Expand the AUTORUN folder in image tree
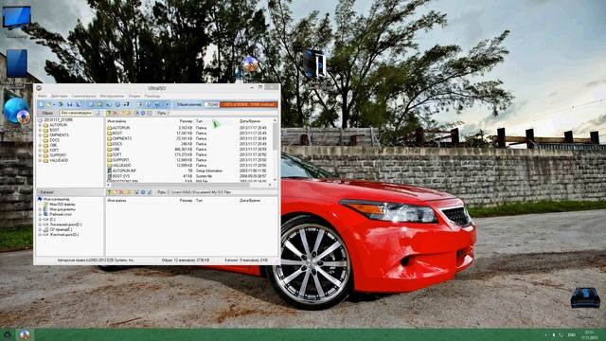The image size is (606, 341). pyautogui.click(x=40, y=125)
